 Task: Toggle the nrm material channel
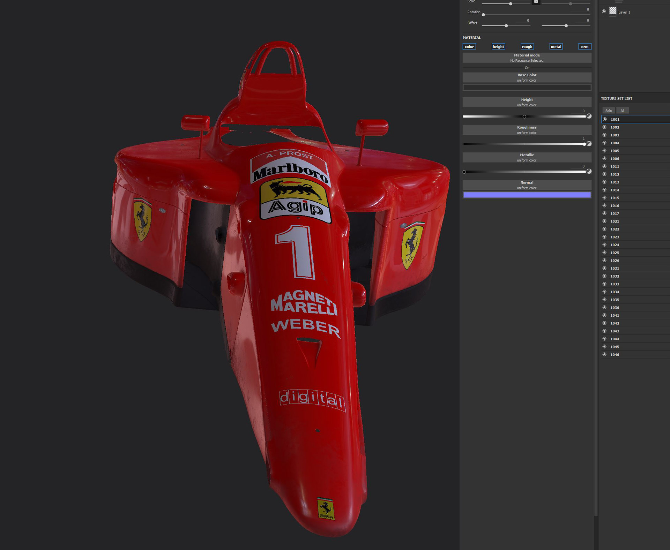(x=585, y=47)
